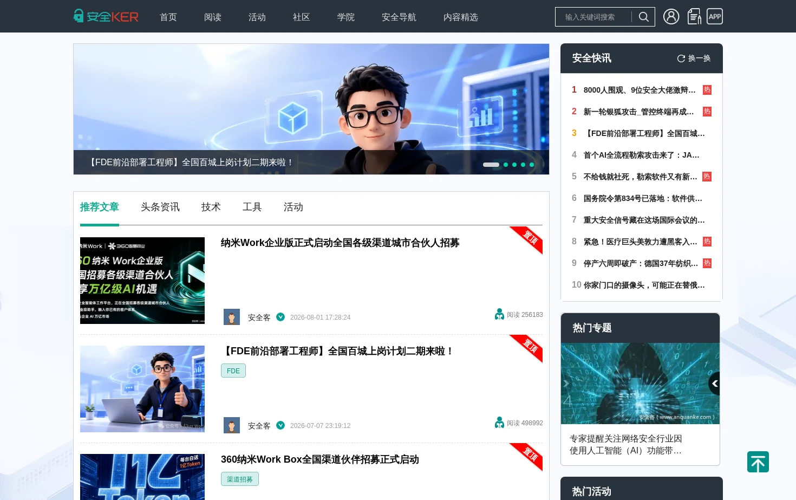Click read-count icon for 498992 reads
The image size is (796, 500).
(499, 423)
